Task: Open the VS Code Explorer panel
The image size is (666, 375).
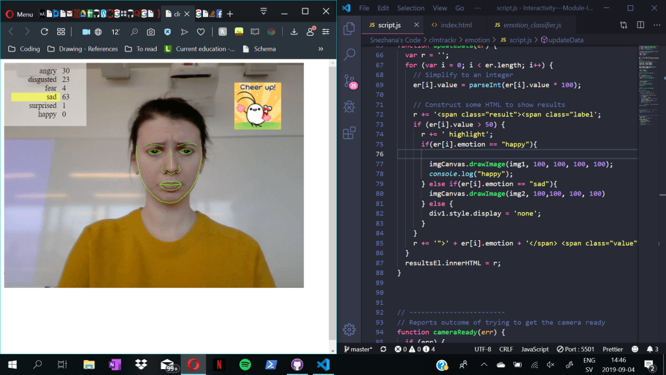Action: pos(349,29)
